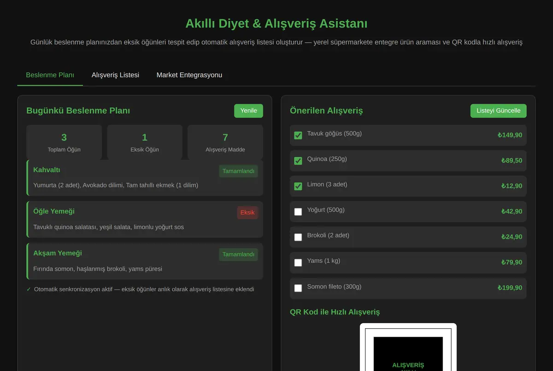This screenshot has width=553, height=371.
Task: Click the Önerilen Alışveriş heading
Action: coord(326,111)
